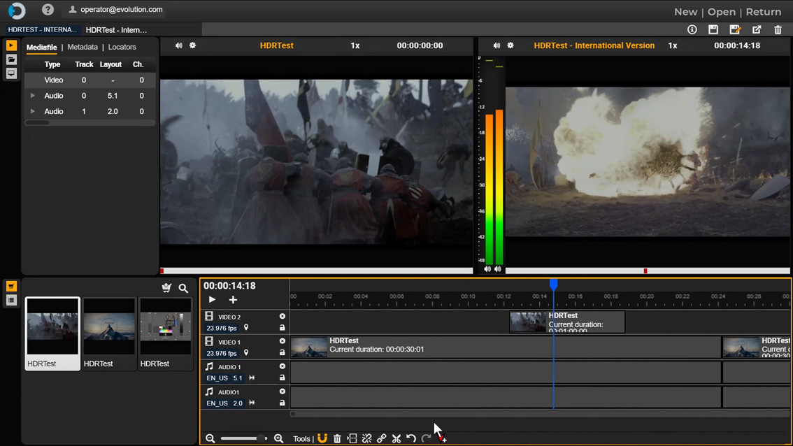Viewport: 793px width, 446px height.
Task: Click the delete clip trash icon
Action: point(337,438)
